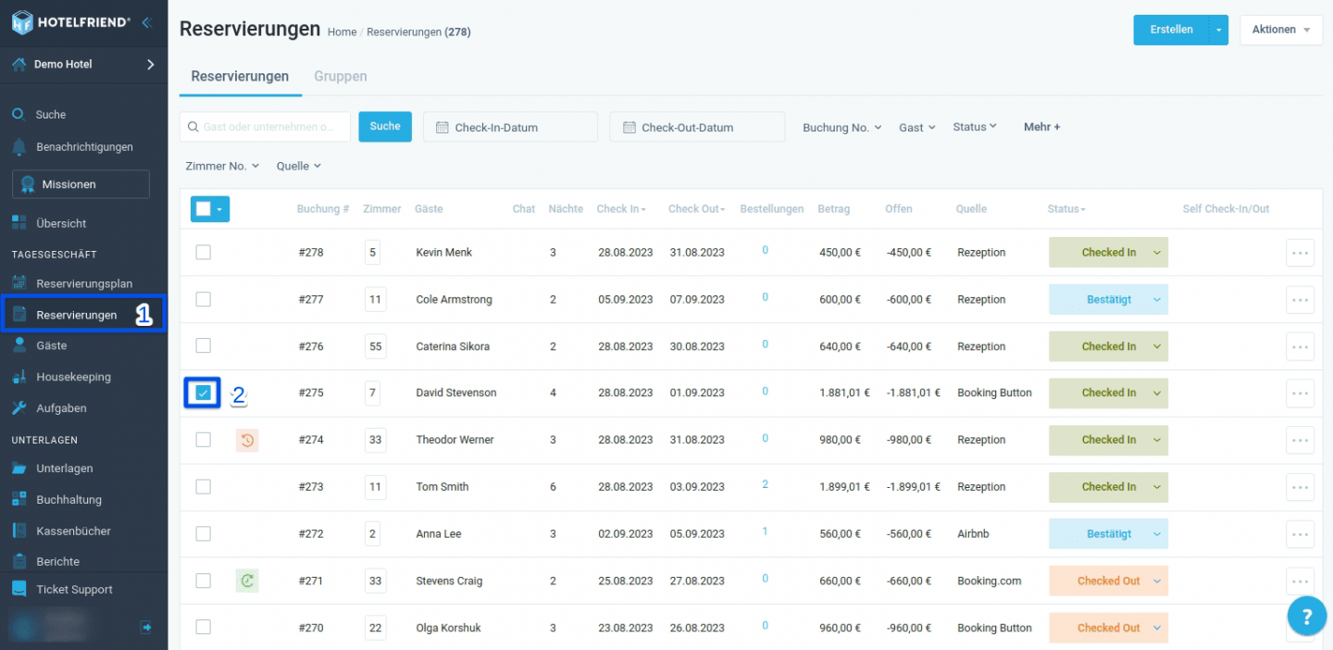
Task: Open the blue help question mark bubble
Action: (1306, 616)
